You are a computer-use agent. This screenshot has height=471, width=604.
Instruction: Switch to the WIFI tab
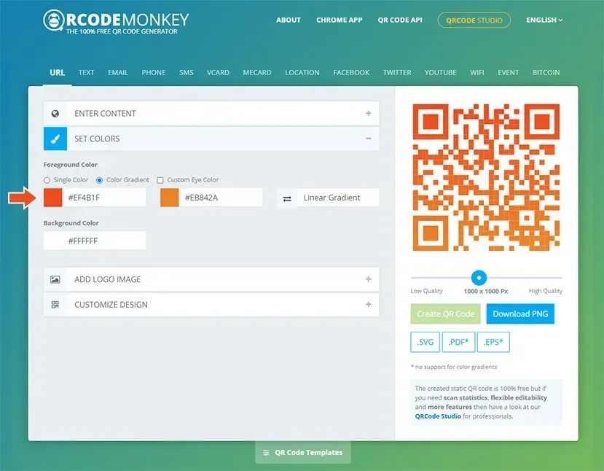click(x=477, y=72)
